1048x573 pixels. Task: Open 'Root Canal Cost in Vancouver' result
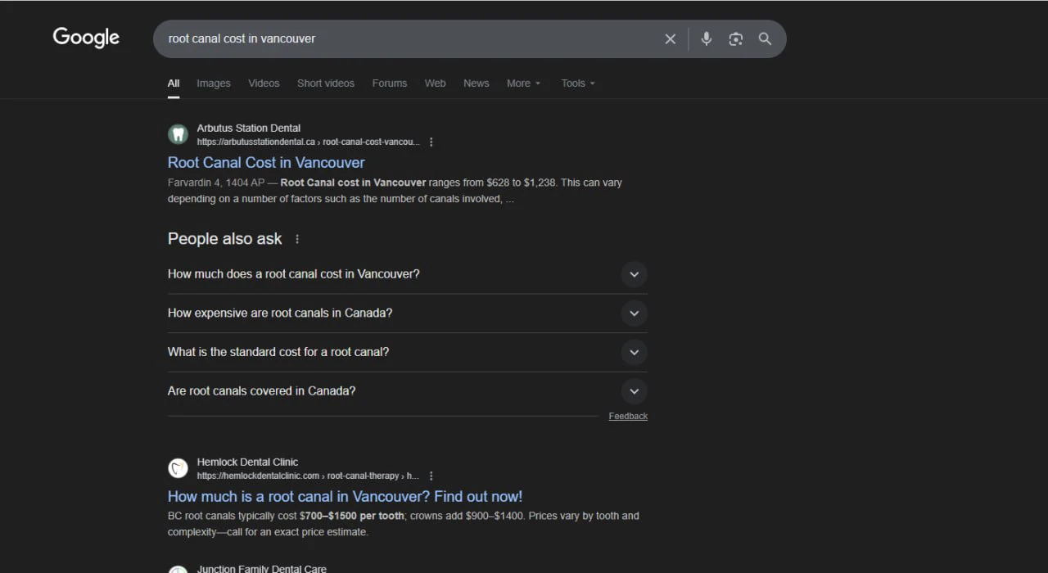pyautogui.click(x=266, y=163)
